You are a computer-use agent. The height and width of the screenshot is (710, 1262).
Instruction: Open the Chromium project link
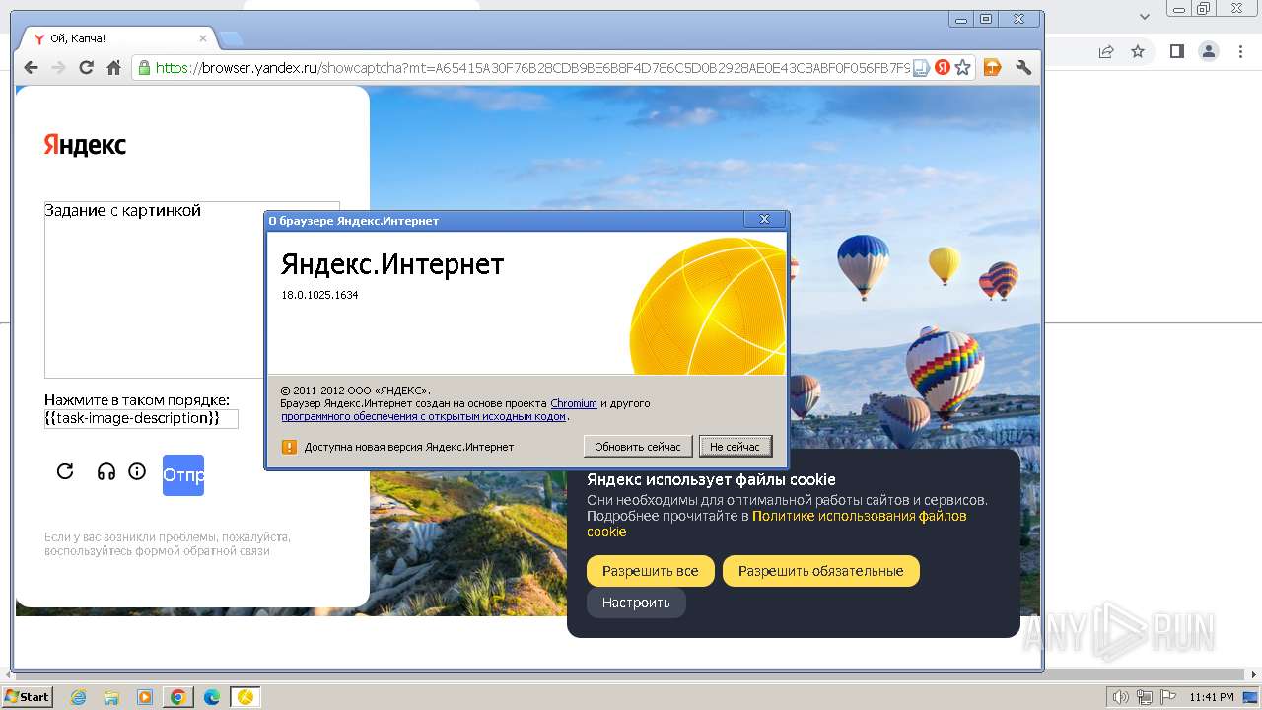(574, 403)
